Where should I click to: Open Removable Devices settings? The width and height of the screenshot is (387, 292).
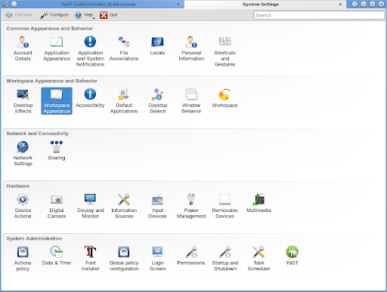click(224, 206)
